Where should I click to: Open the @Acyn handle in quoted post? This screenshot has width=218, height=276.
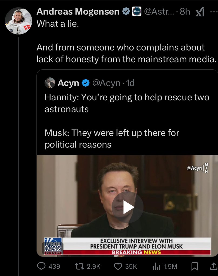click(106, 83)
